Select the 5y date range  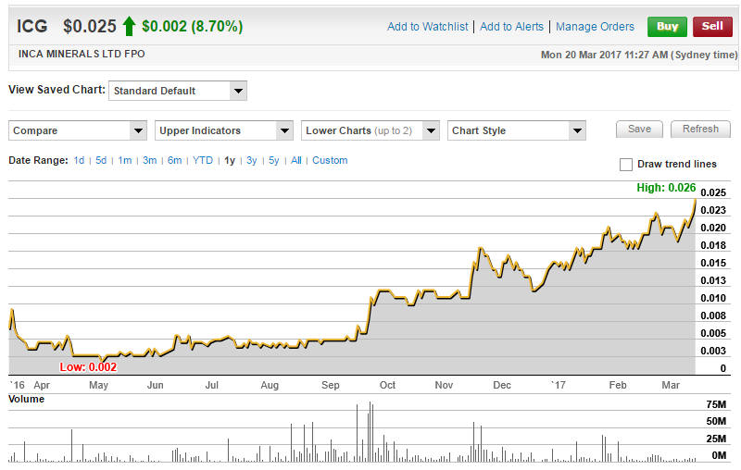[273, 160]
